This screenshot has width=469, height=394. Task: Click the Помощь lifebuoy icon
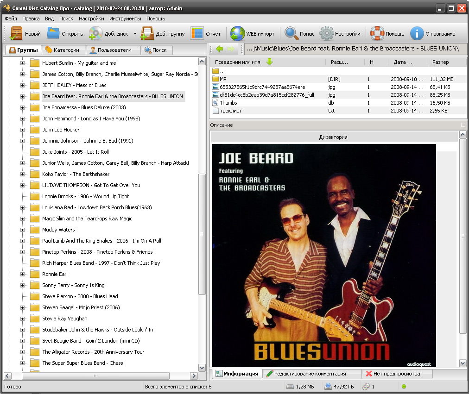point(377,33)
